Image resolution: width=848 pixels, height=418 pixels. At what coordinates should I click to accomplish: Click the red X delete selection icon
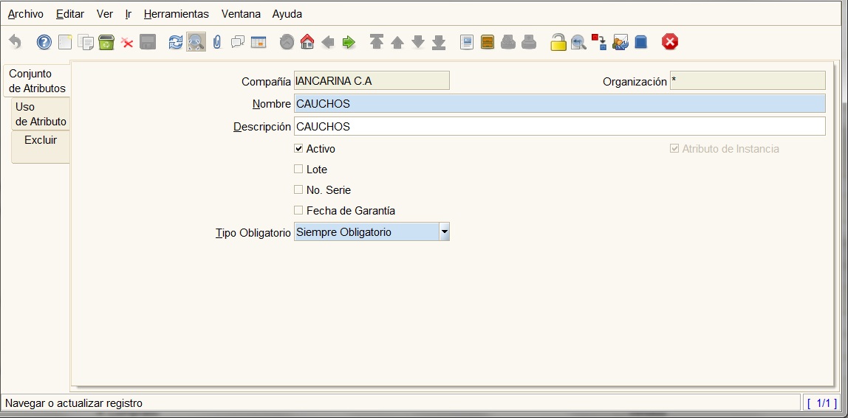tap(127, 42)
